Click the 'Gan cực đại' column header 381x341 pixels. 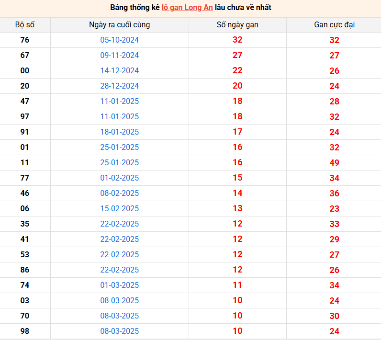point(335,25)
